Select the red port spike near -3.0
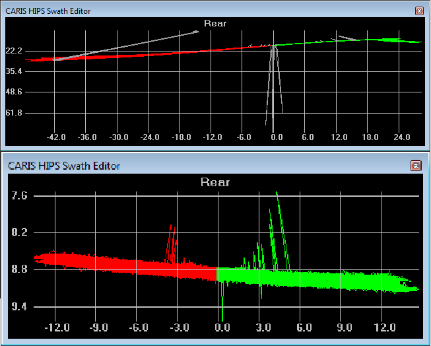Screen dimensions: 431x346 point(171,244)
